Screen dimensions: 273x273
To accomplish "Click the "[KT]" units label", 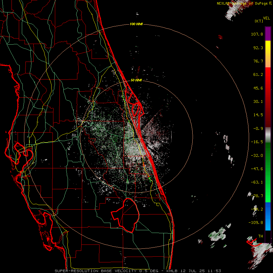I will (259, 21).
